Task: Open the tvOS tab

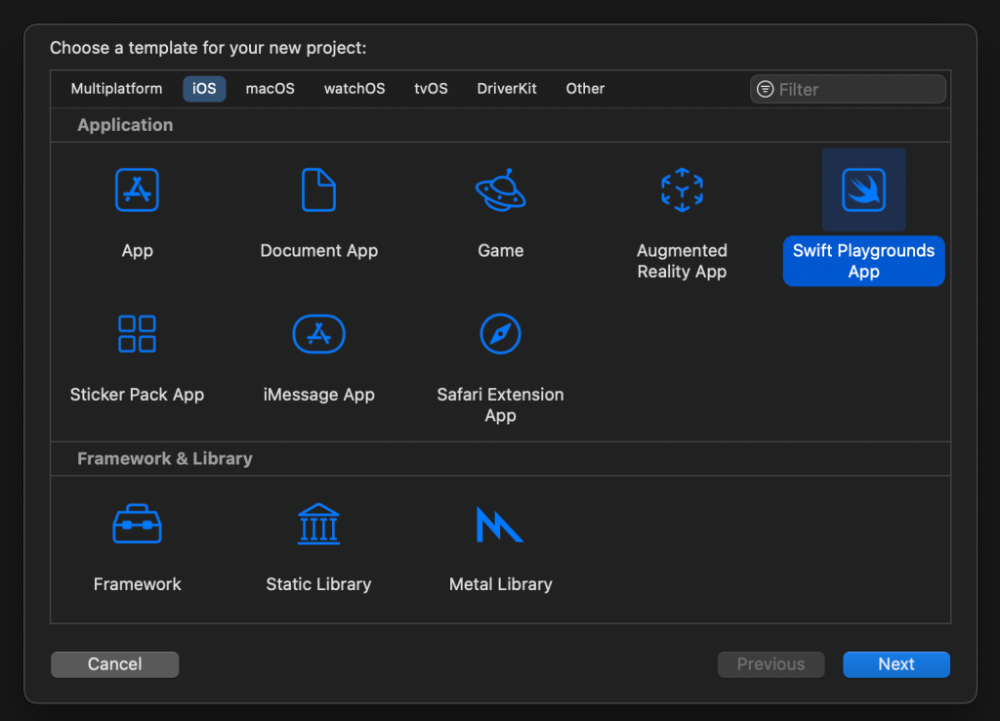Action: [x=431, y=89]
